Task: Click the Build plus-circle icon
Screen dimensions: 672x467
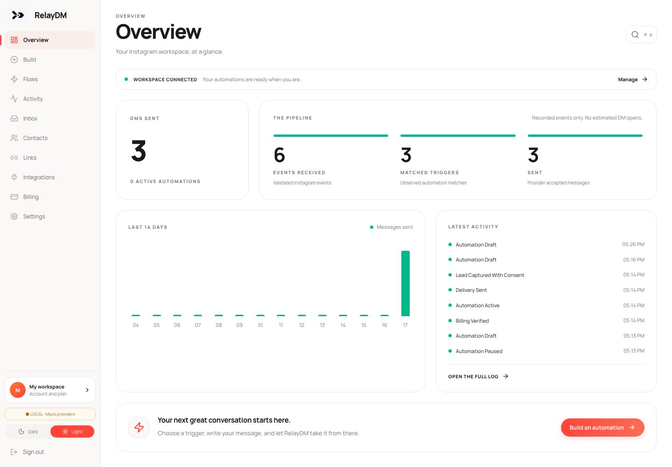Action: (14, 60)
